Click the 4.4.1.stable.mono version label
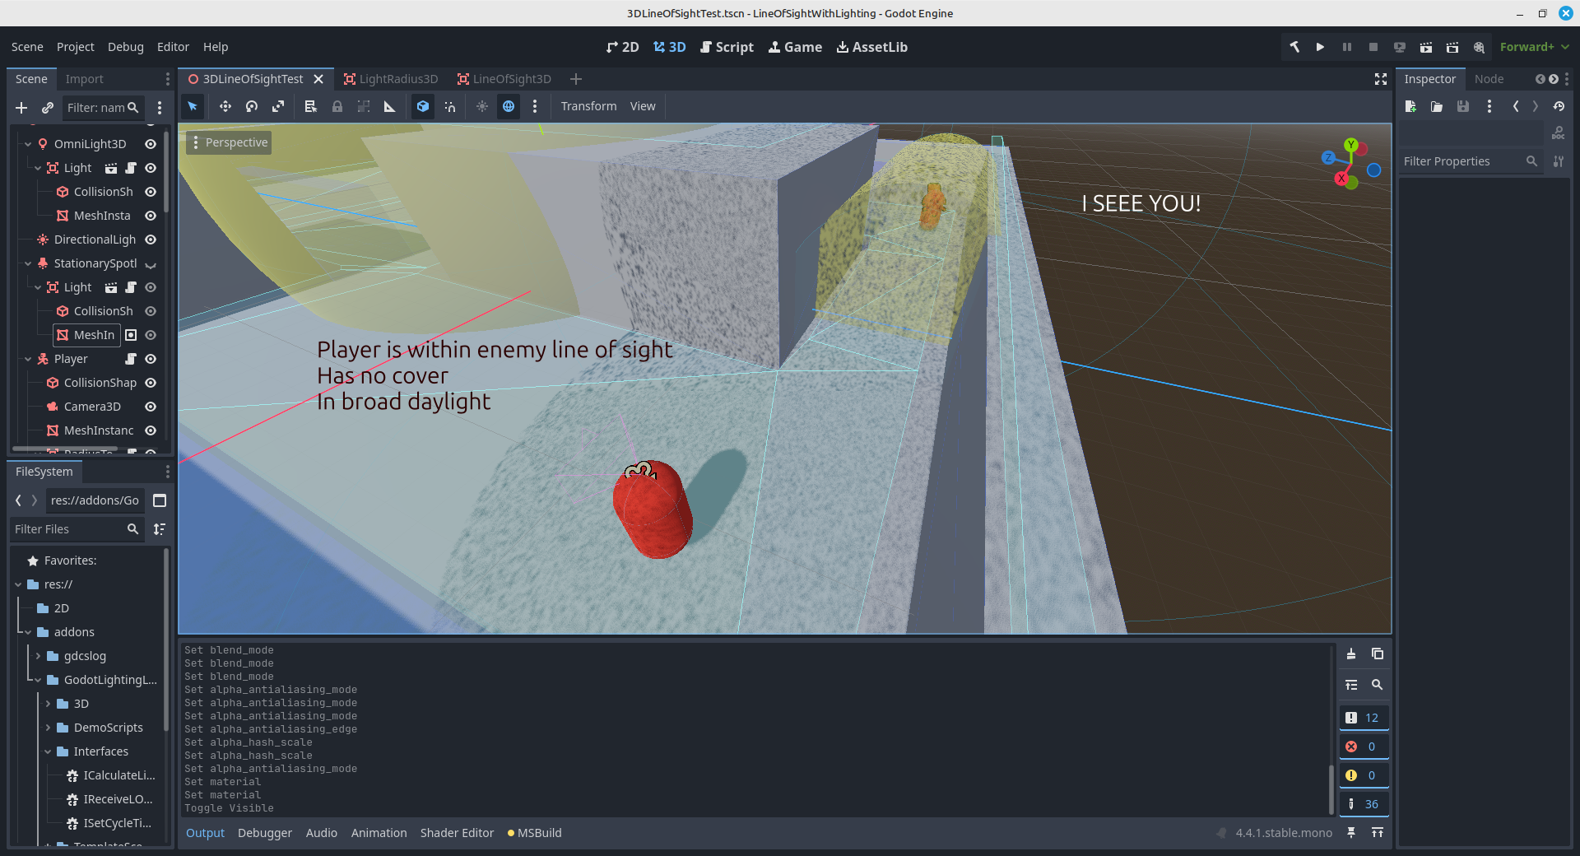The height and width of the screenshot is (856, 1580). pos(1284,833)
